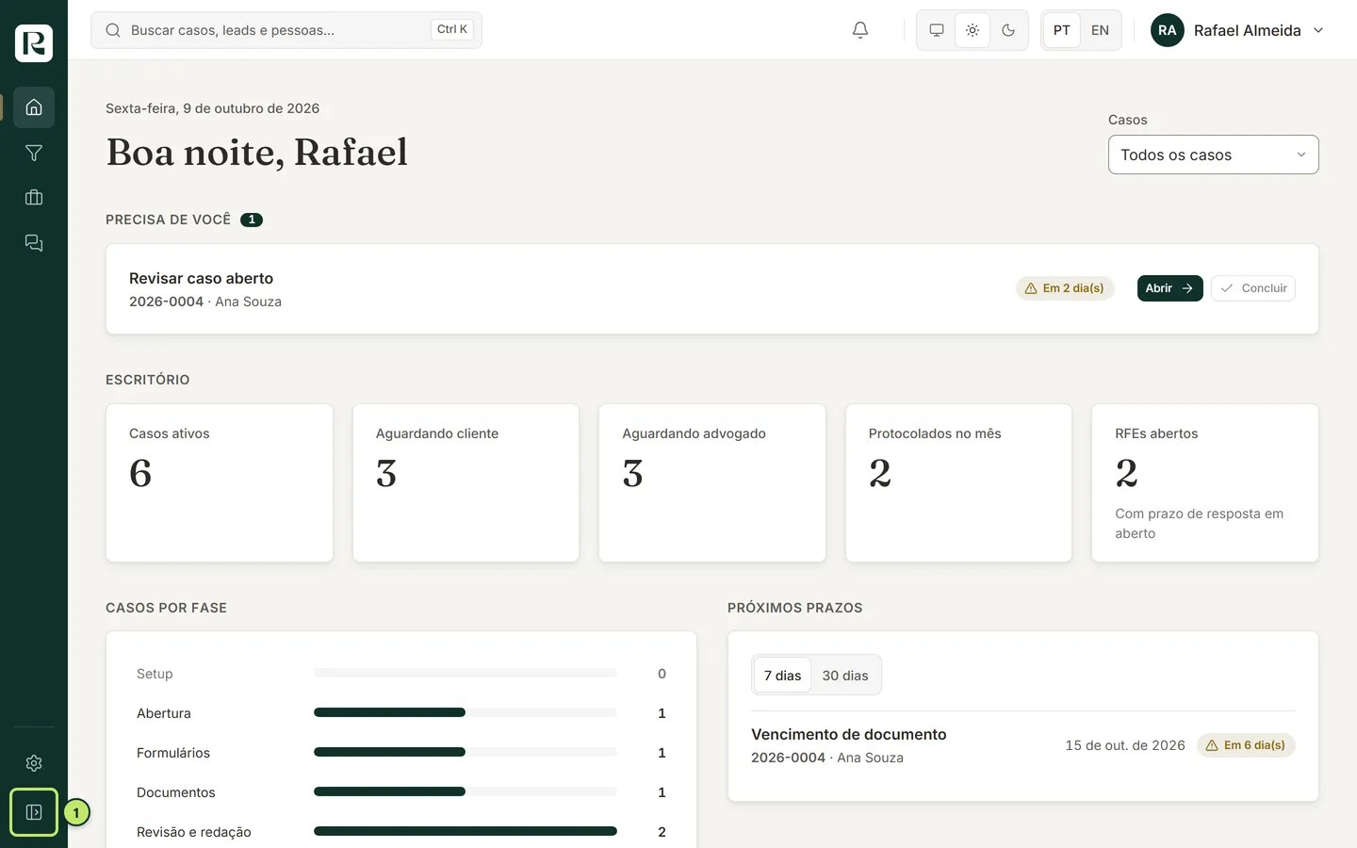This screenshot has width=1357, height=848.
Task: Click the Revisar caso aberto title
Action: point(201,278)
